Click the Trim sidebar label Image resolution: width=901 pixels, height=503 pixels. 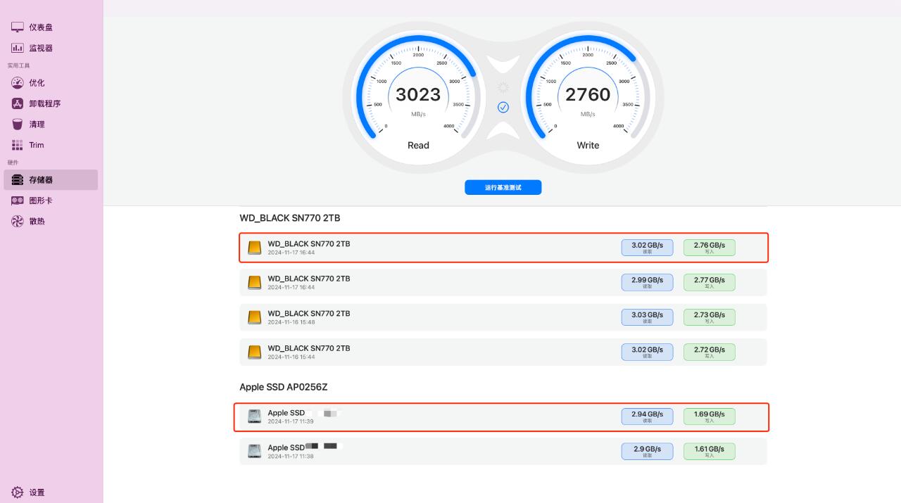37,145
